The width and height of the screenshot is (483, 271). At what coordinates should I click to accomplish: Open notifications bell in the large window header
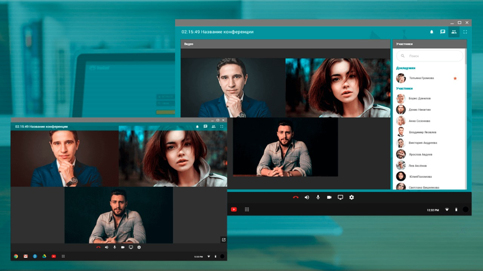click(432, 32)
